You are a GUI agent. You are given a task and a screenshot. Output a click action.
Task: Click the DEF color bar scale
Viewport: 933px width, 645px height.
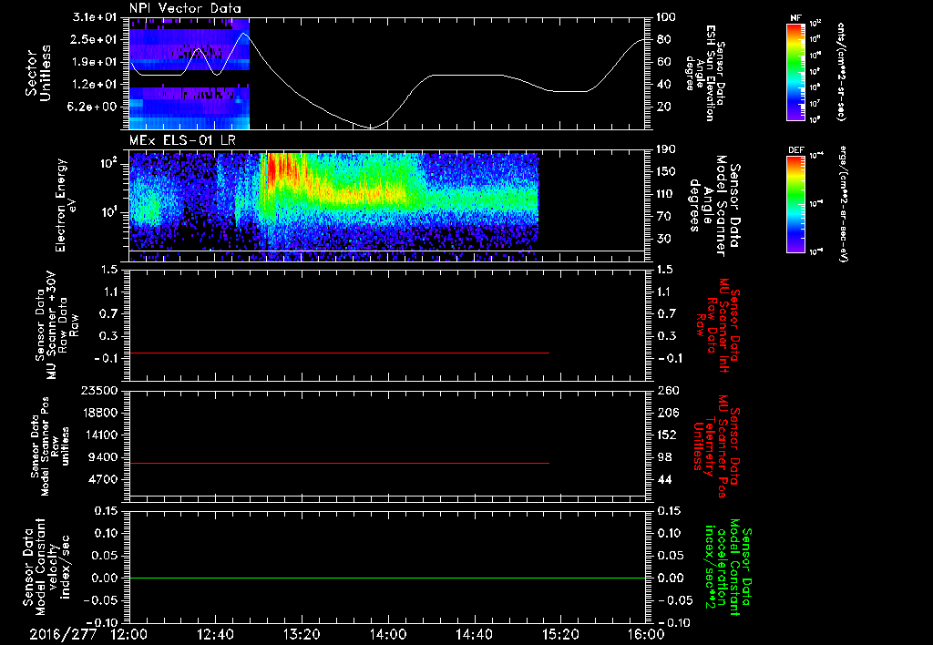[795, 204]
